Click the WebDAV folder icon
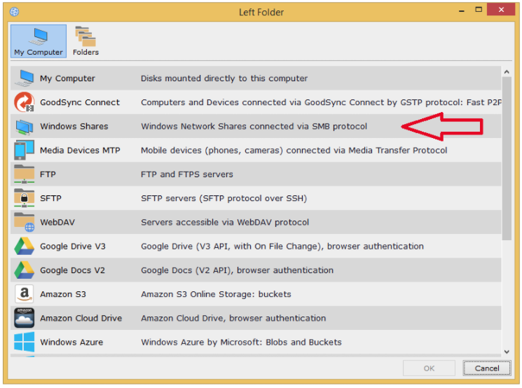Screen dimensions: 522x388 tap(24, 223)
